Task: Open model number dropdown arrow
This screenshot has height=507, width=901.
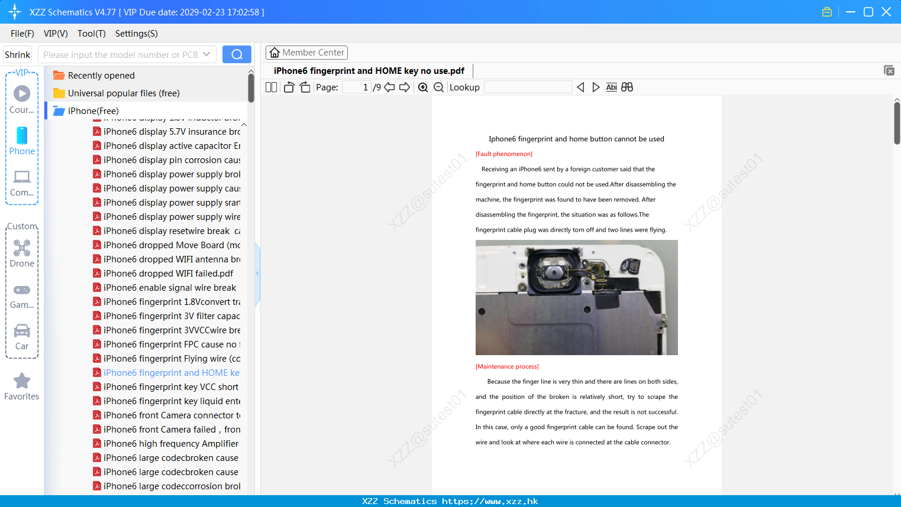Action: pyautogui.click(x=206, y=54)
